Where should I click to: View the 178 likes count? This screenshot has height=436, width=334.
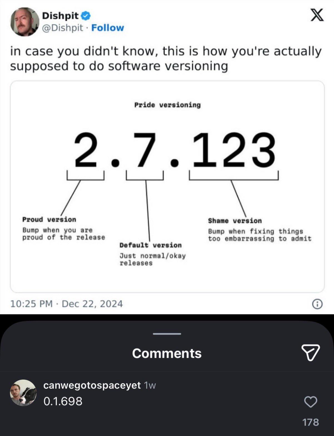click(x=311, y=423)
